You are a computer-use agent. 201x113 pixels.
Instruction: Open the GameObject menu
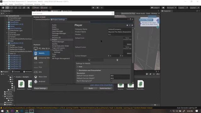(19, 4)
